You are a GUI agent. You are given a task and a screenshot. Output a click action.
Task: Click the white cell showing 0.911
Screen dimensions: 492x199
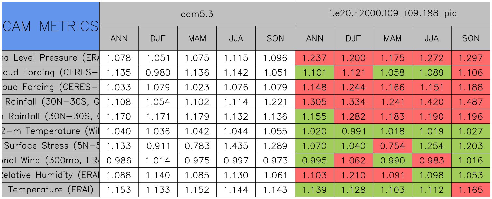[x=158, y=146]
